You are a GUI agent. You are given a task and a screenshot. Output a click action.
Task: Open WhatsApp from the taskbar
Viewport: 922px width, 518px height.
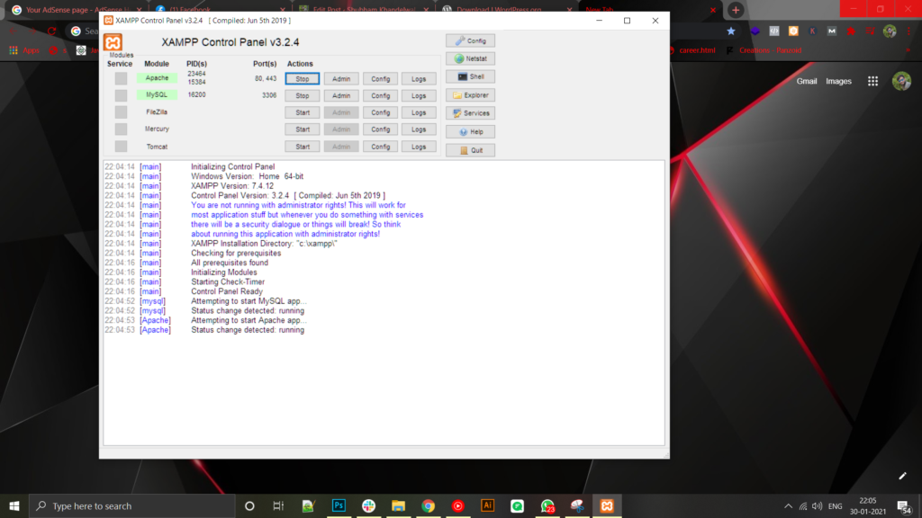tap(547, 505)
